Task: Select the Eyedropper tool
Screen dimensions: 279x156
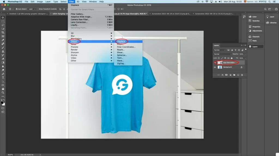Action: (x=3, y=40)
